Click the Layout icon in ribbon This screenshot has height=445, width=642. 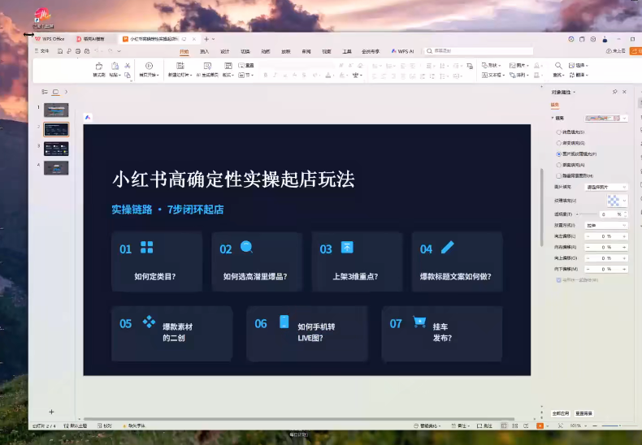tap(228, 66)
